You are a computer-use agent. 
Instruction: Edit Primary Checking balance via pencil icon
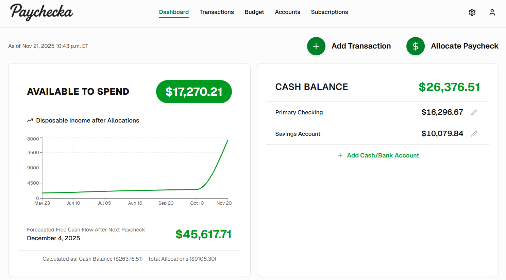coord(474,112)
